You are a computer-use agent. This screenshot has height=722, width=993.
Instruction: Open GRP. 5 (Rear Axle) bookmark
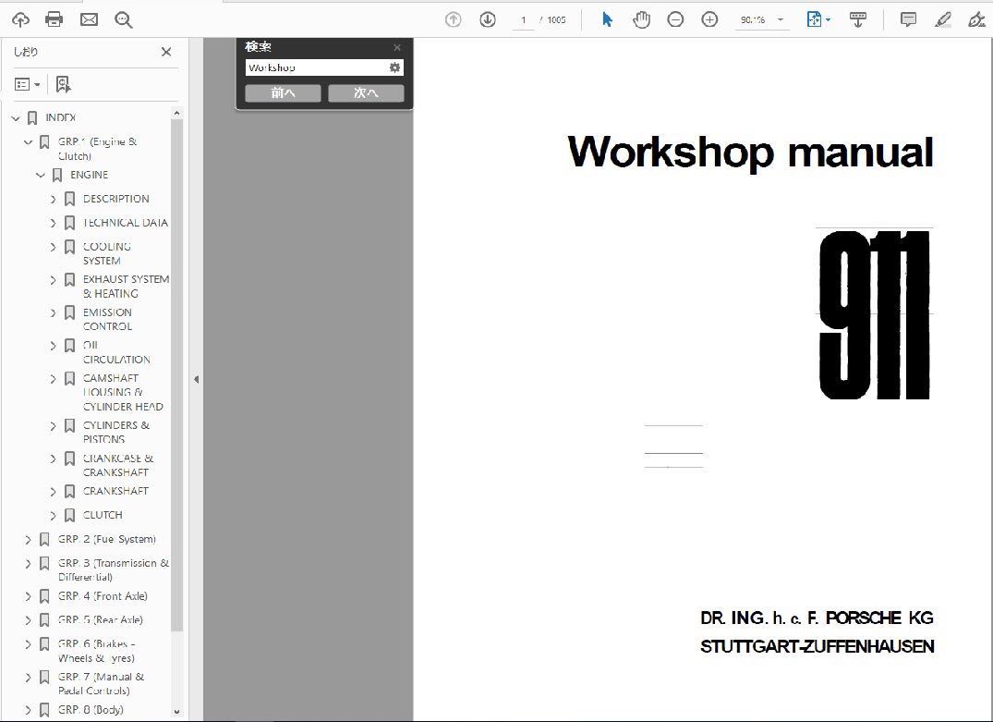pos(101,620)
